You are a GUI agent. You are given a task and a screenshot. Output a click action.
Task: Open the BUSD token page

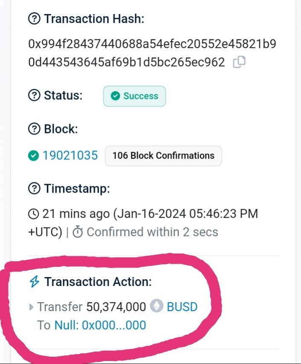(182, 306)
